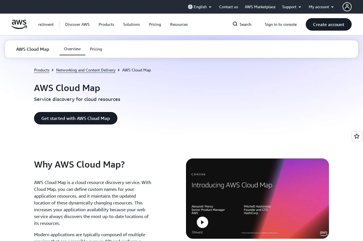Open the Discover AWS menu

coord(77,24)
